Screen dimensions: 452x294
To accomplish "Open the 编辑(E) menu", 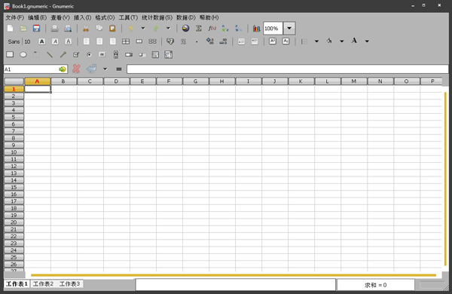I will pos(37,17).
